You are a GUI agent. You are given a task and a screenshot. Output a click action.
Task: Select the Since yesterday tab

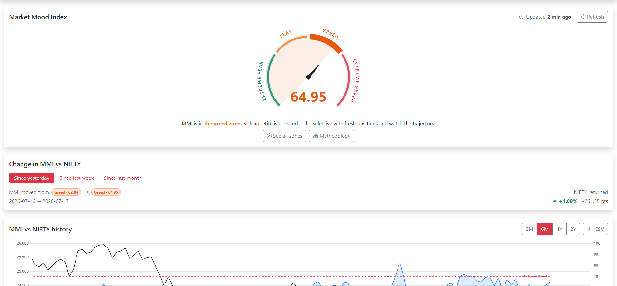click(x=31, y=178)
